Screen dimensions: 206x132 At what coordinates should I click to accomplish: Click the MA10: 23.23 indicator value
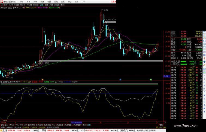31,8
